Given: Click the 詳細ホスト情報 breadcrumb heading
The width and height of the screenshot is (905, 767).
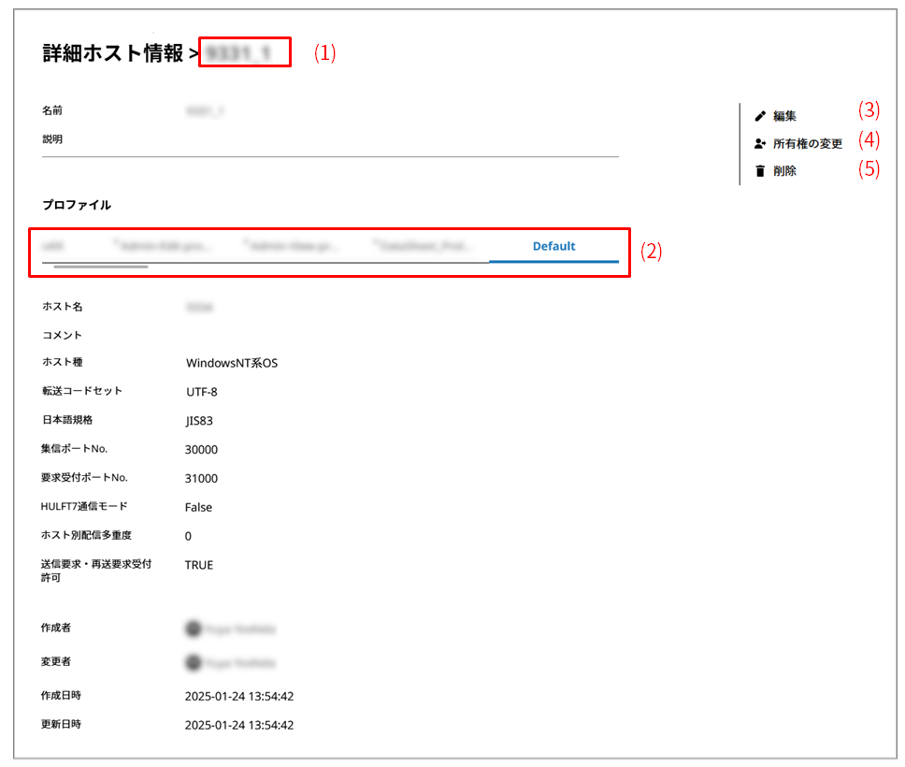Looking at the screenshot, I should (x=113, y=53).
